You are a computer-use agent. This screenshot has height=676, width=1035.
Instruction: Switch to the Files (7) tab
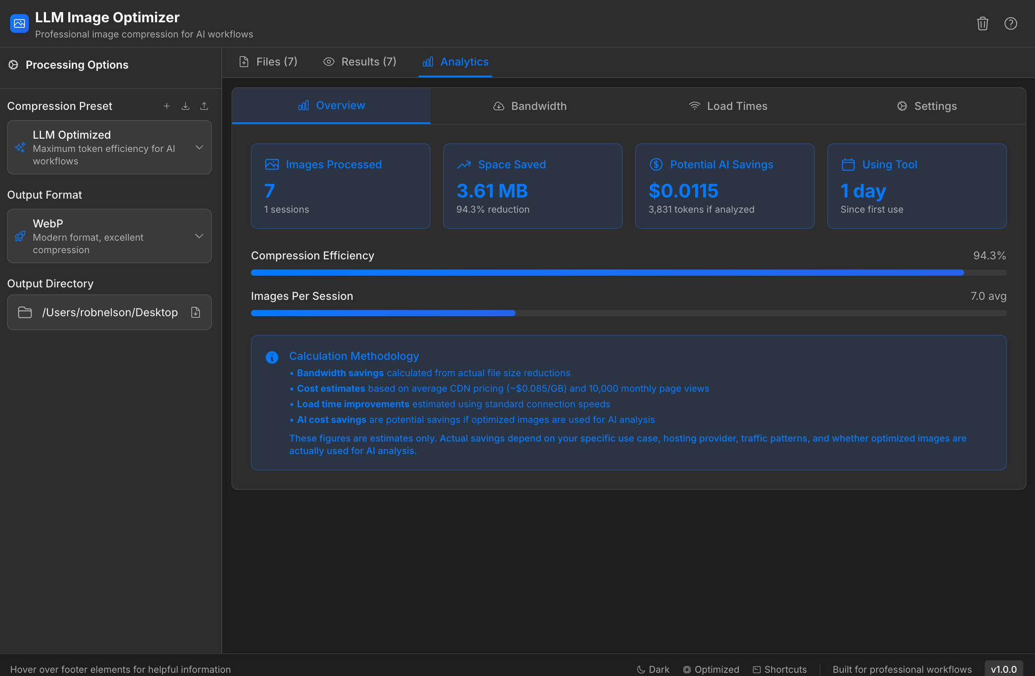coord(268,62)
